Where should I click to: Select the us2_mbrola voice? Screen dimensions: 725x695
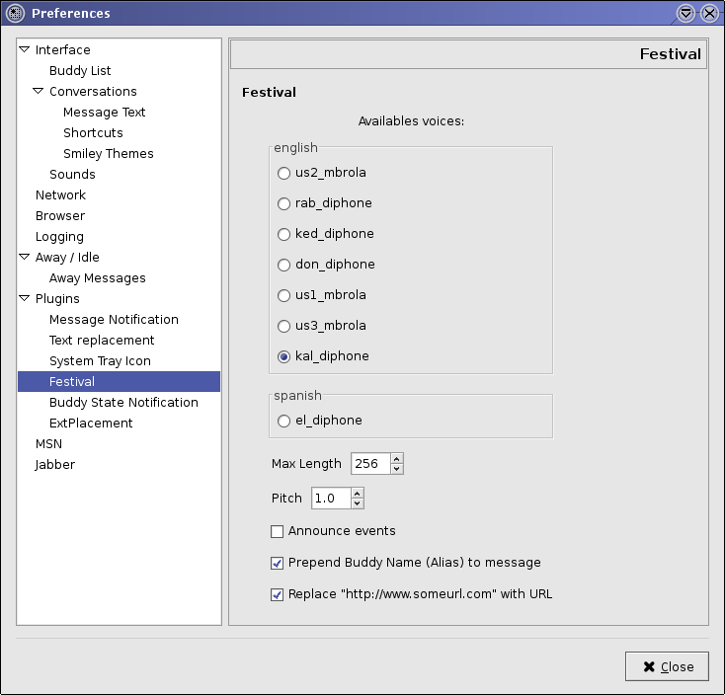pyautogui.click(x=284, y=173)
